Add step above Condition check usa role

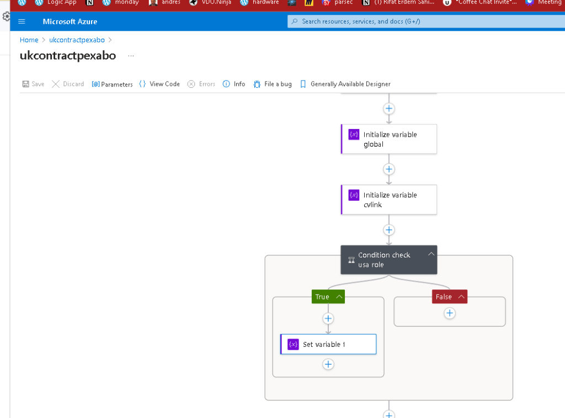[x=389, y=230]
